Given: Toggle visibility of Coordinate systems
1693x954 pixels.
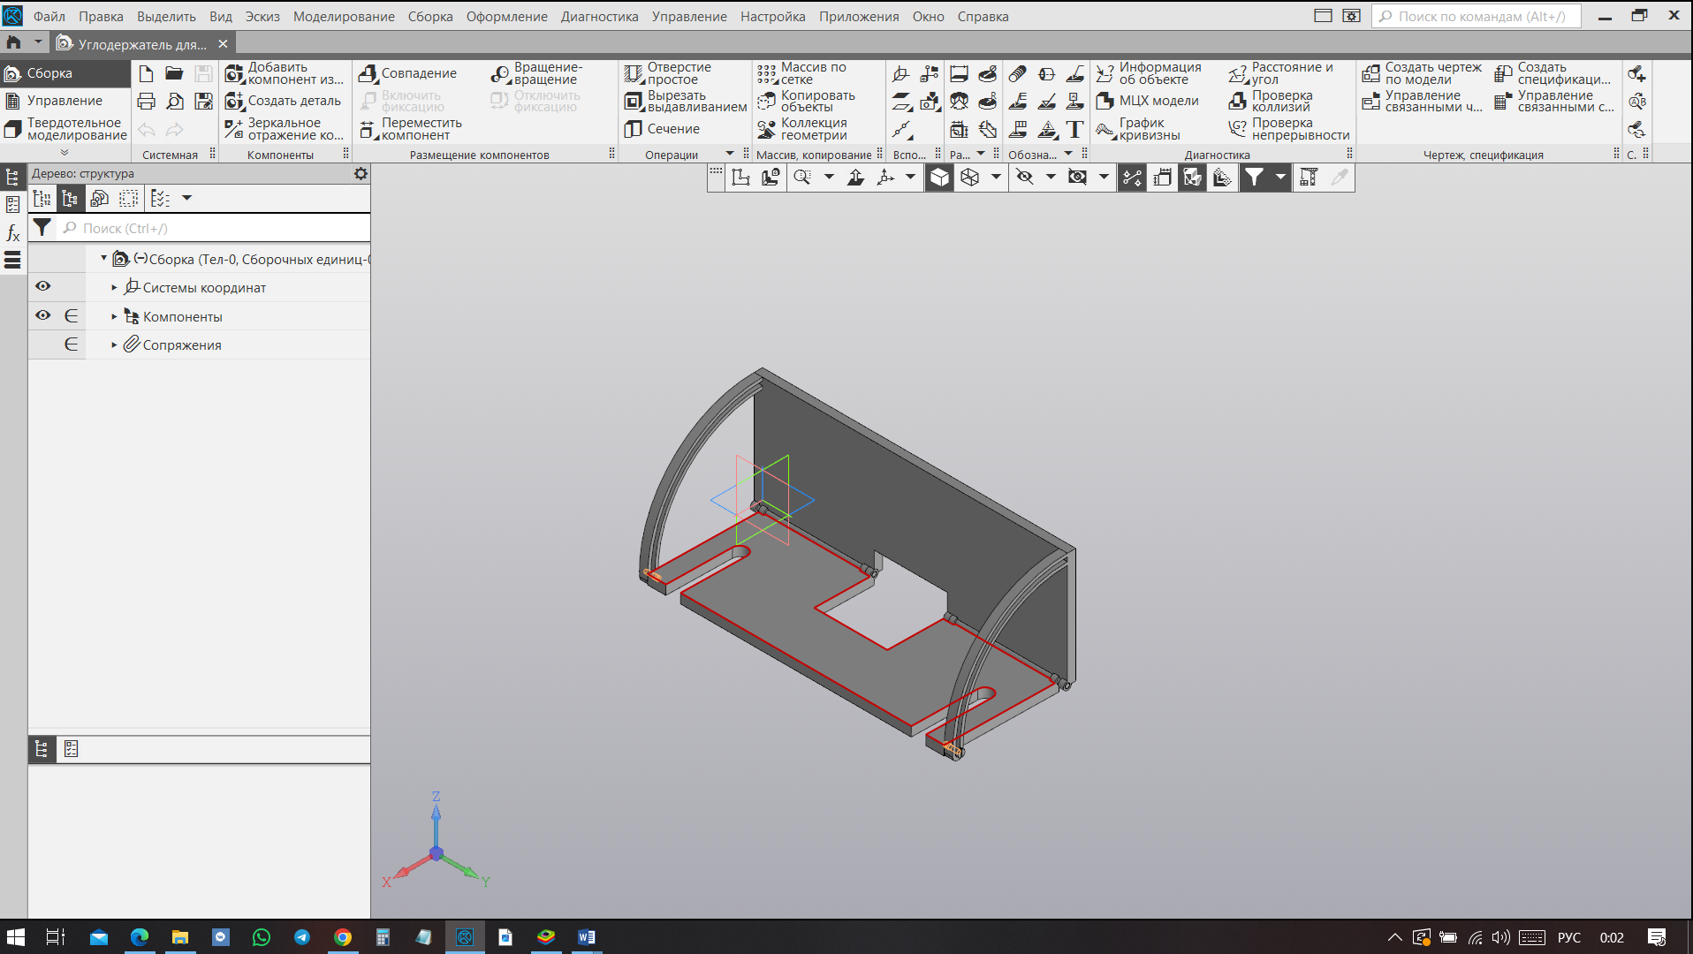Looking at the screenshot, I should coord(42,286).
